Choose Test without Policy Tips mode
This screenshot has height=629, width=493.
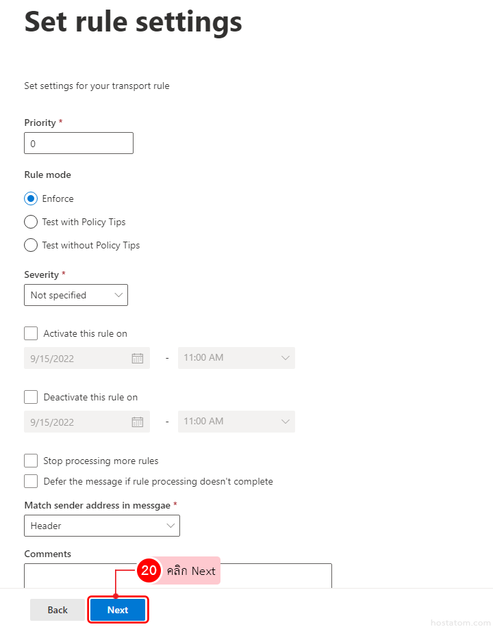point(31,245)
